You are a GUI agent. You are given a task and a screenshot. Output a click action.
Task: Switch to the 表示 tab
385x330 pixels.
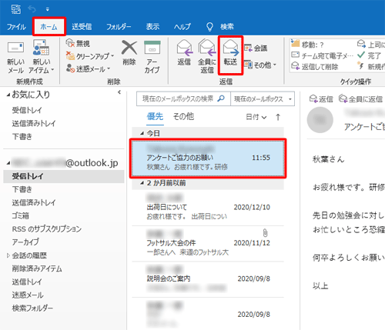(x=152, y=27)
